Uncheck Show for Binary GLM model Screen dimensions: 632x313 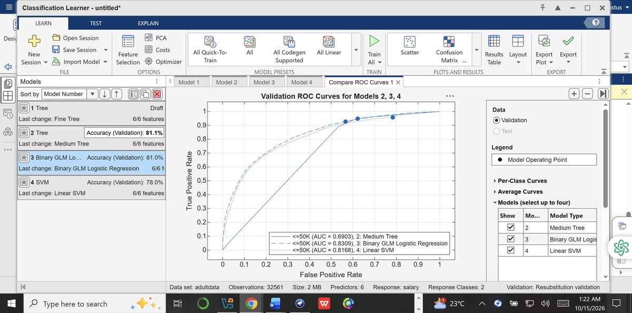click(x=510, y=239)
